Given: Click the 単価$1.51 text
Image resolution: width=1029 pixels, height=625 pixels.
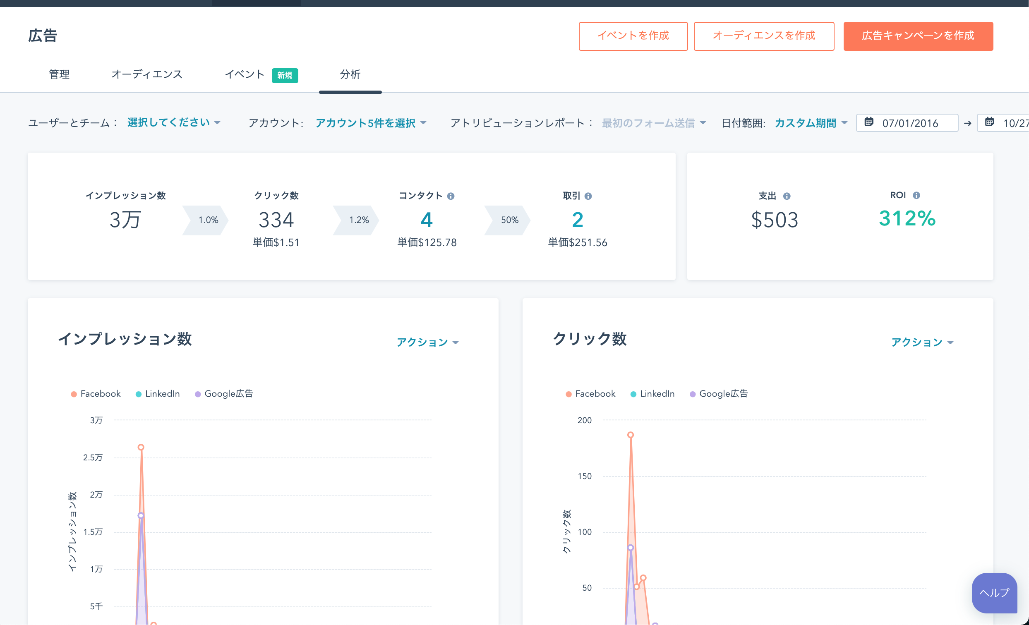Looking at the screenshot, I should pos(276,242).
